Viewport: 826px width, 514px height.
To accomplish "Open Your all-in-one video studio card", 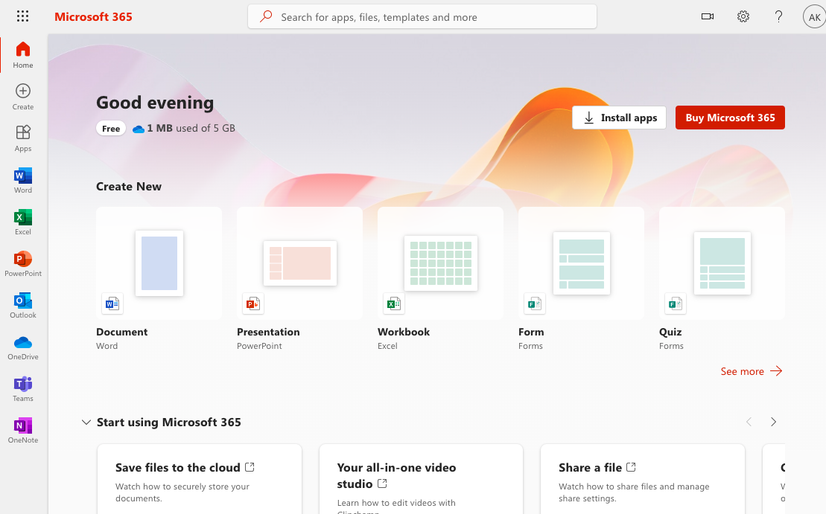I will pos(421,479).
